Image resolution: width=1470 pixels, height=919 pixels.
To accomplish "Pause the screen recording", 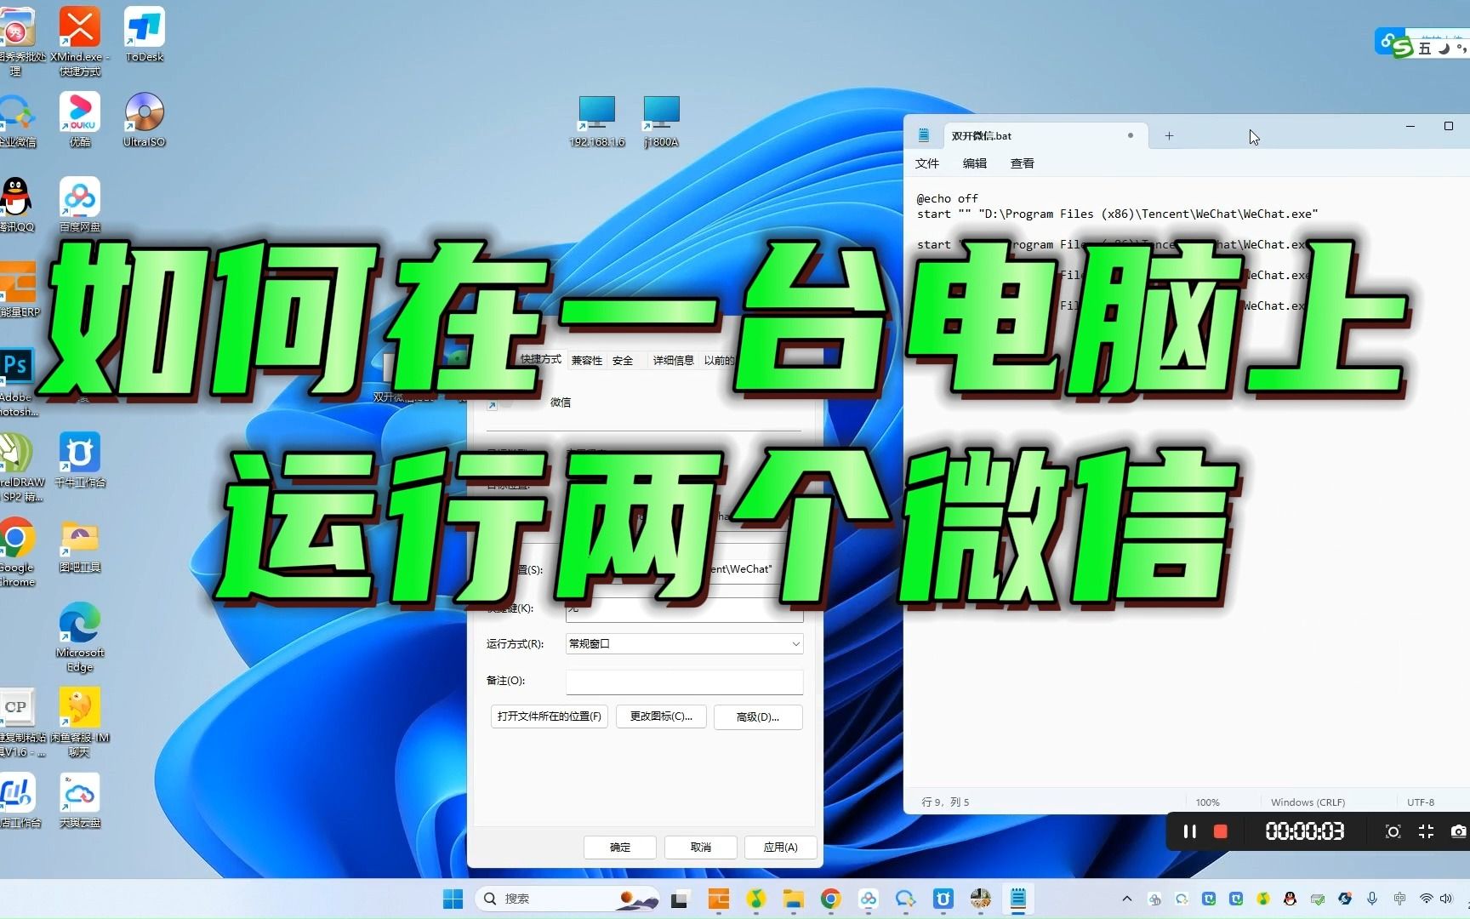I will coord(1189,831).
